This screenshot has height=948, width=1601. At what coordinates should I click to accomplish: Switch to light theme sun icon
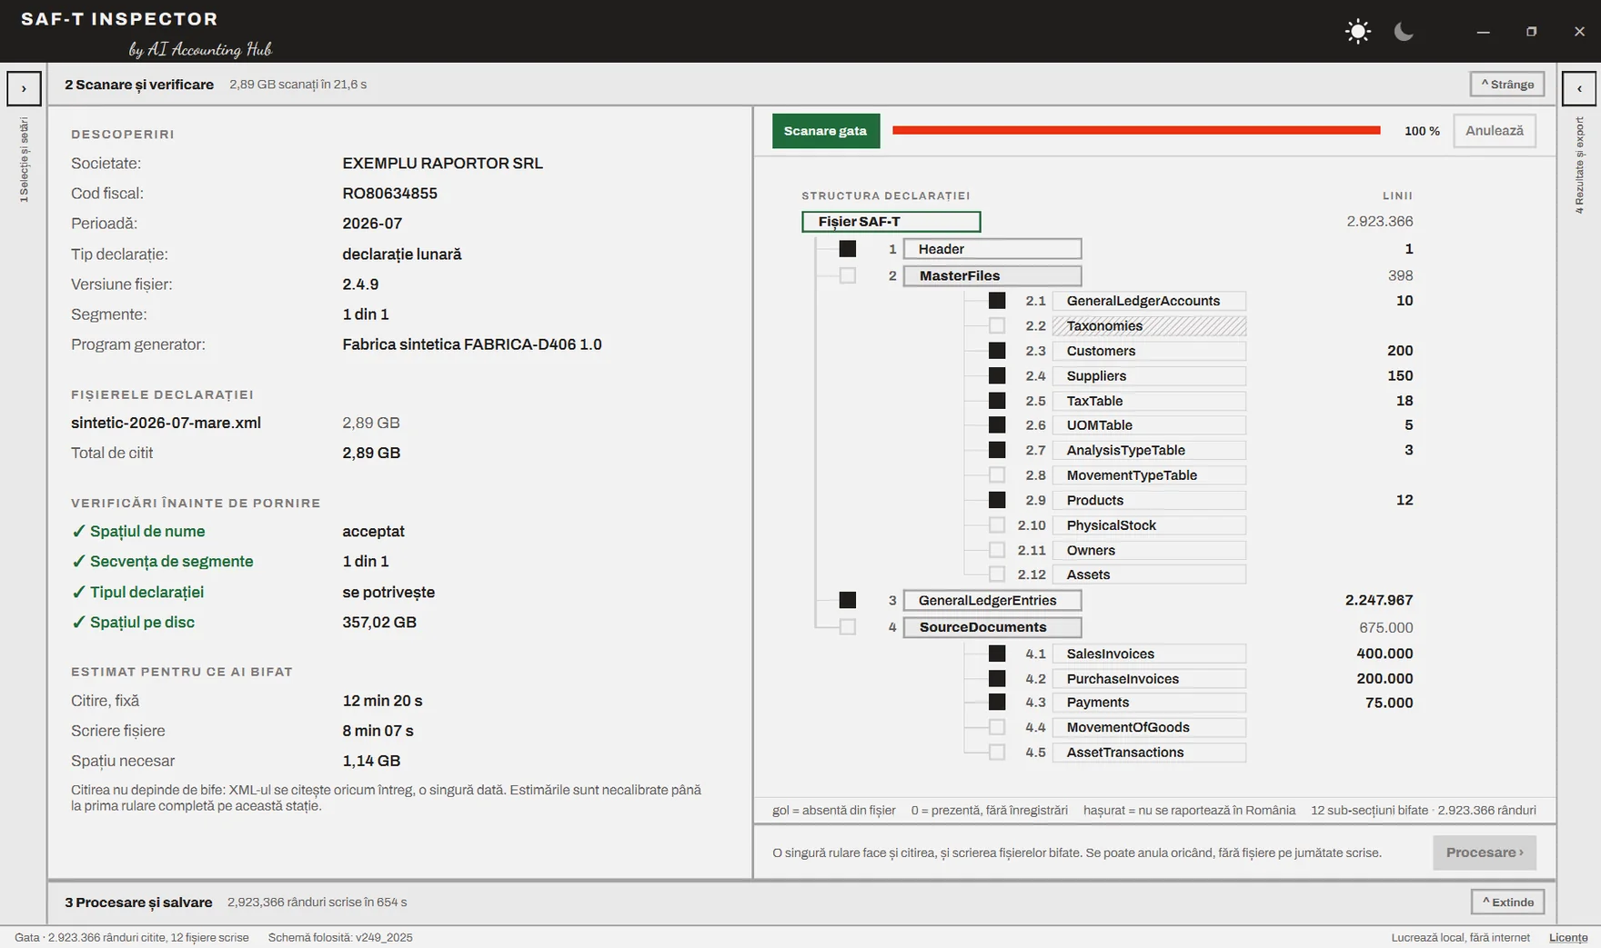pos(1357,32)
